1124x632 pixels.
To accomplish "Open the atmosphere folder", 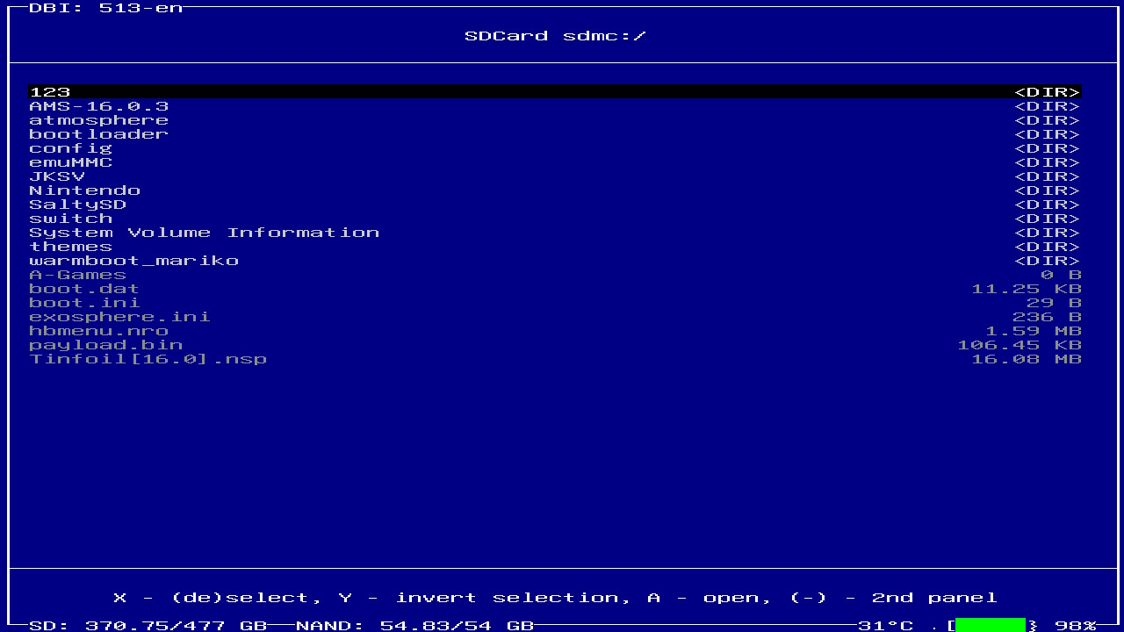I will (x=98, y=120).
